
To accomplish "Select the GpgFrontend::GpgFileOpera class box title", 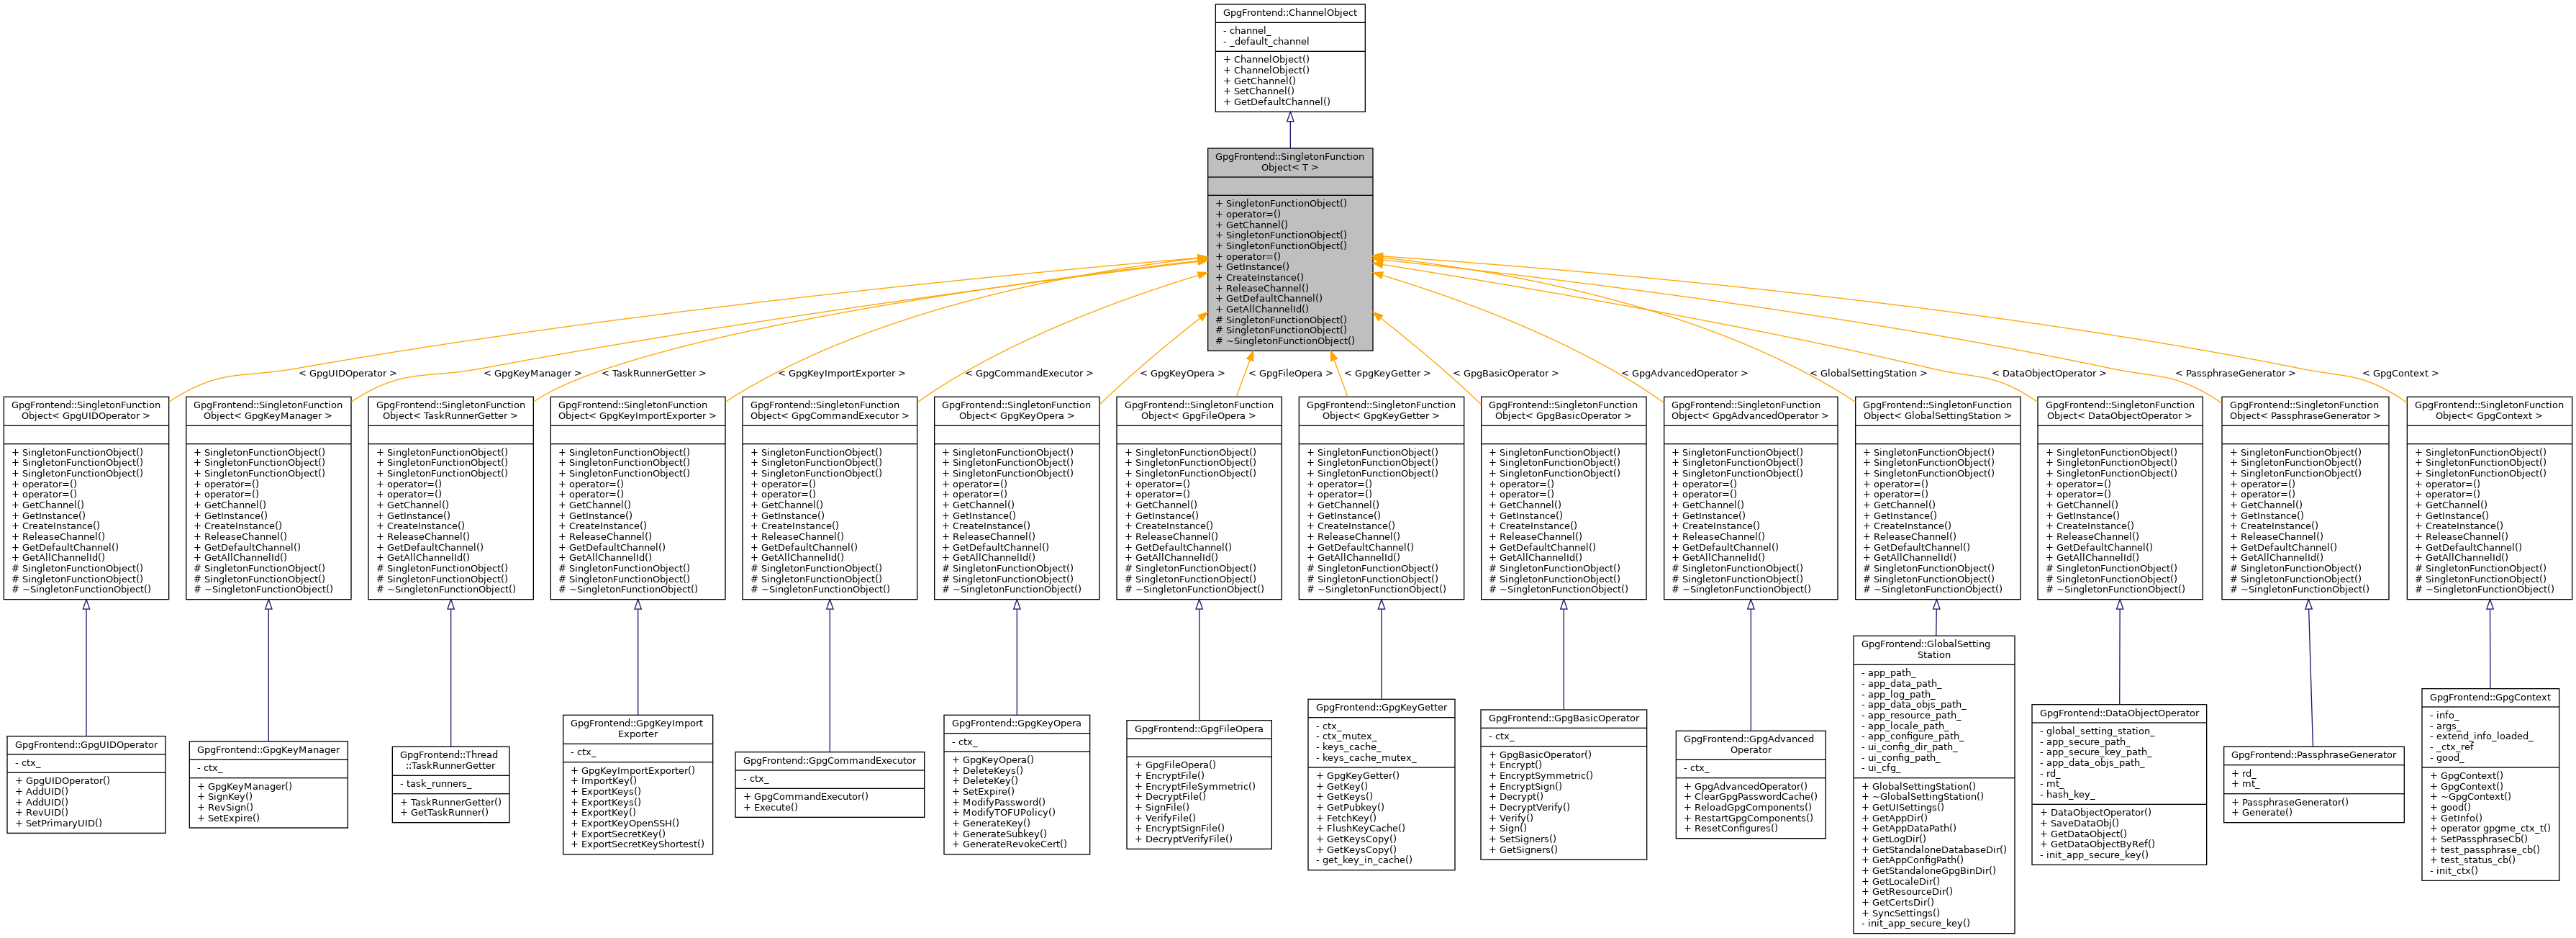I will pos(1199,729).
